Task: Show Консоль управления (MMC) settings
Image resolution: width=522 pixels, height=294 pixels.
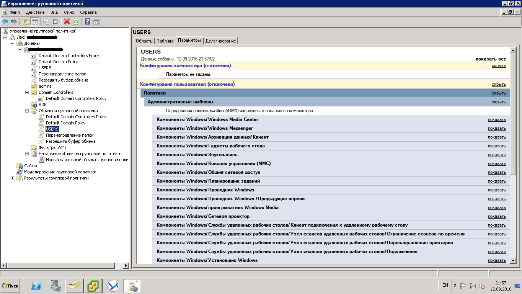Action: pos(497,163)
